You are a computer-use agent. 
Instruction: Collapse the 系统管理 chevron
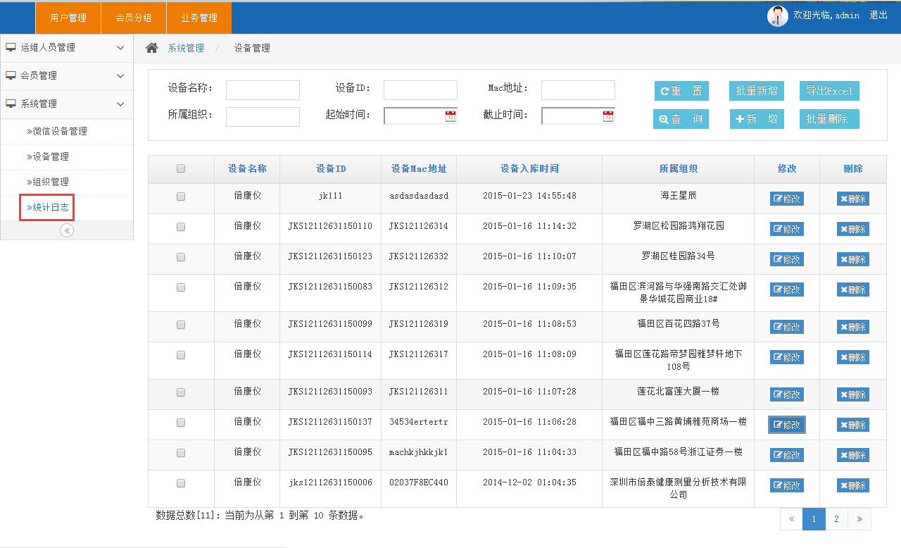point(120,104)
